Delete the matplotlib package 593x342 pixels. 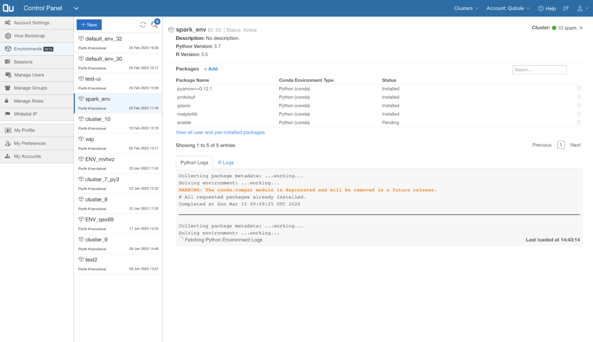coord(579,113)
